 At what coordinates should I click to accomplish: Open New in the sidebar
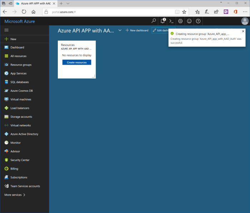pos(25,39)
